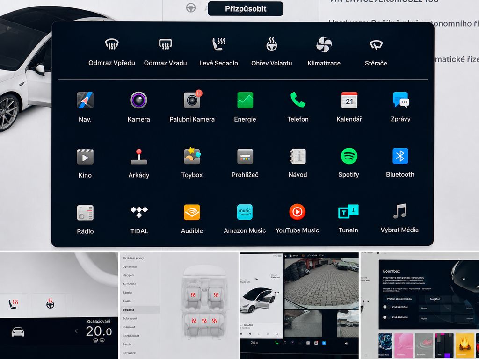This screenshot has height=359, width=479.
Task: Open Nabíjení settings section
Action: pyautogui.click(x=128, y=275)
